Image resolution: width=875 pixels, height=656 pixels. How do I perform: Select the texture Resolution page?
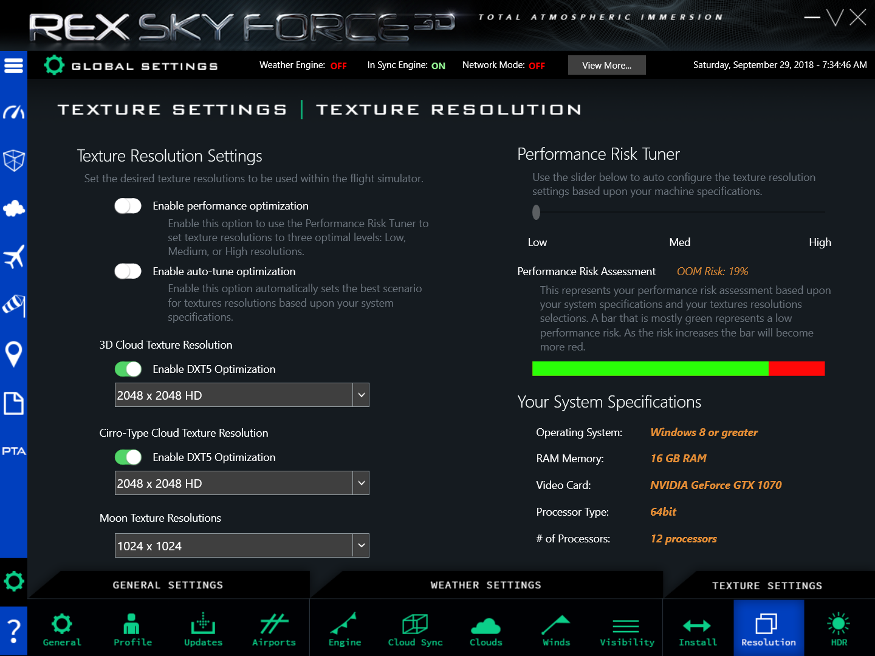pos(769,628)
